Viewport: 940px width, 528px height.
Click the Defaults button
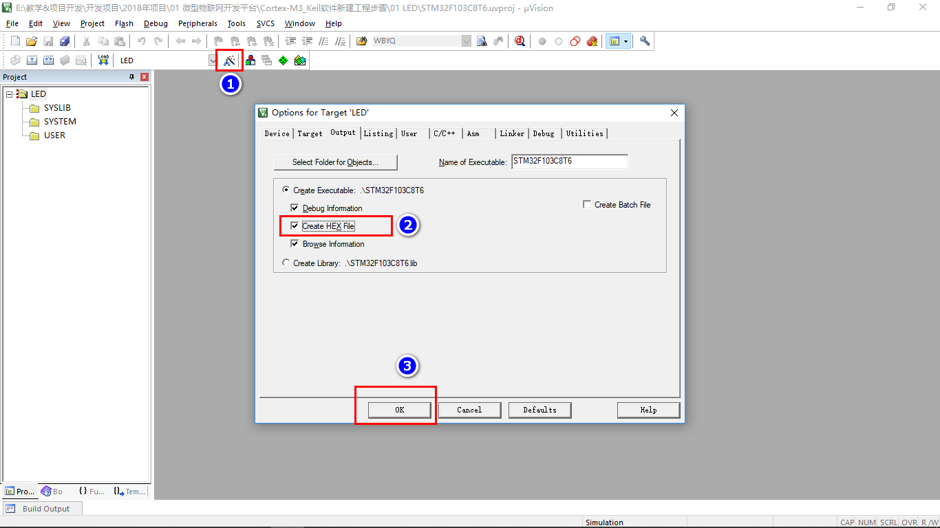tap(540, 410)
